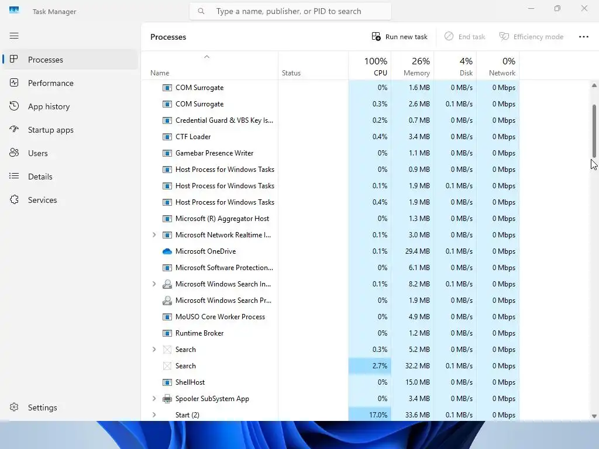
Task: Click the End task button
Action: coord(464,37)
